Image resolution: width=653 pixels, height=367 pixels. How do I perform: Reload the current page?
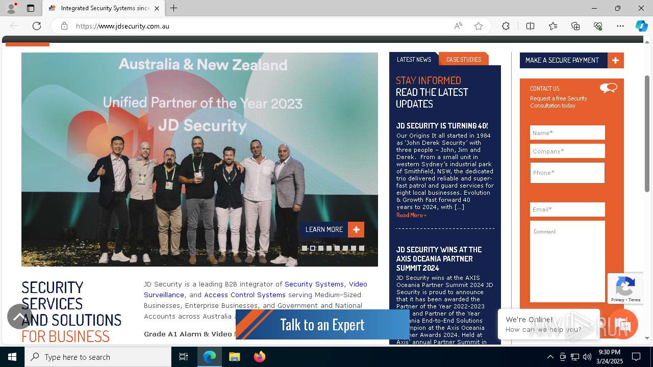[x=37, y=26]
